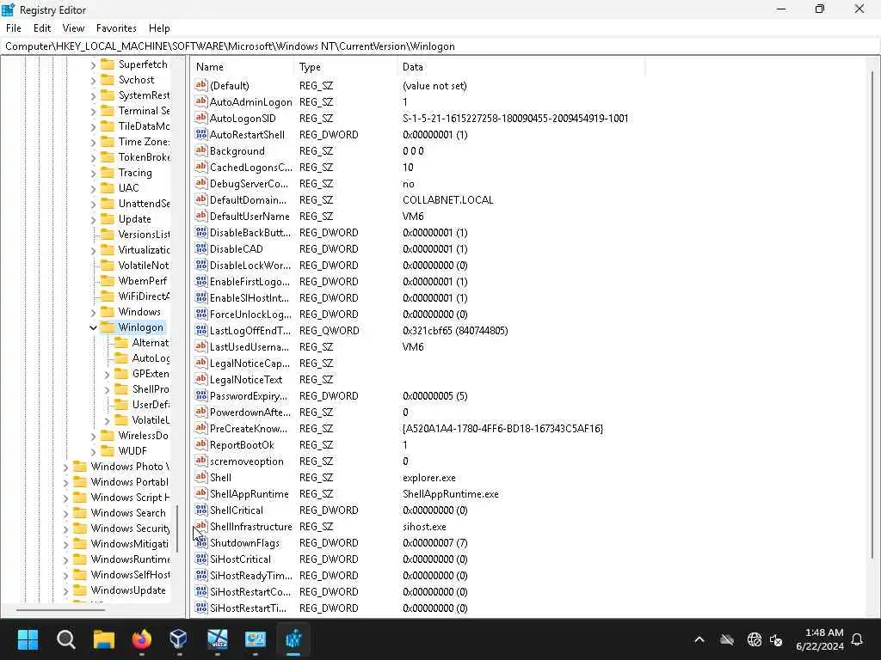
Task: Select the ReportBootOk value
Action: pos(242,444)
